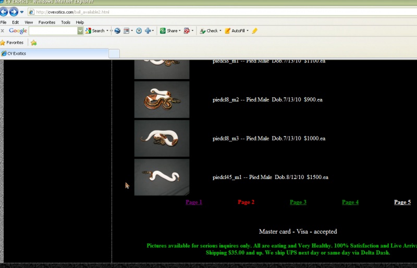The width and height of the screenshot is (417, 268).
Task: Click the Master card - Visa - accepted text
Action: [x=298, y=232]
